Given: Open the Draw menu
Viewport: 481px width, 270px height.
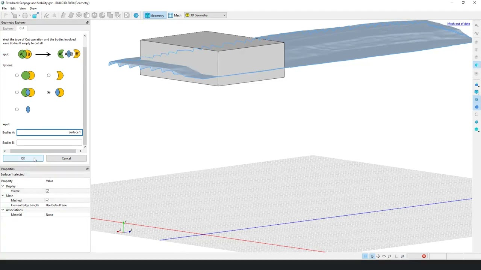Looking at the screenshot, I should [x=33, y=8].
